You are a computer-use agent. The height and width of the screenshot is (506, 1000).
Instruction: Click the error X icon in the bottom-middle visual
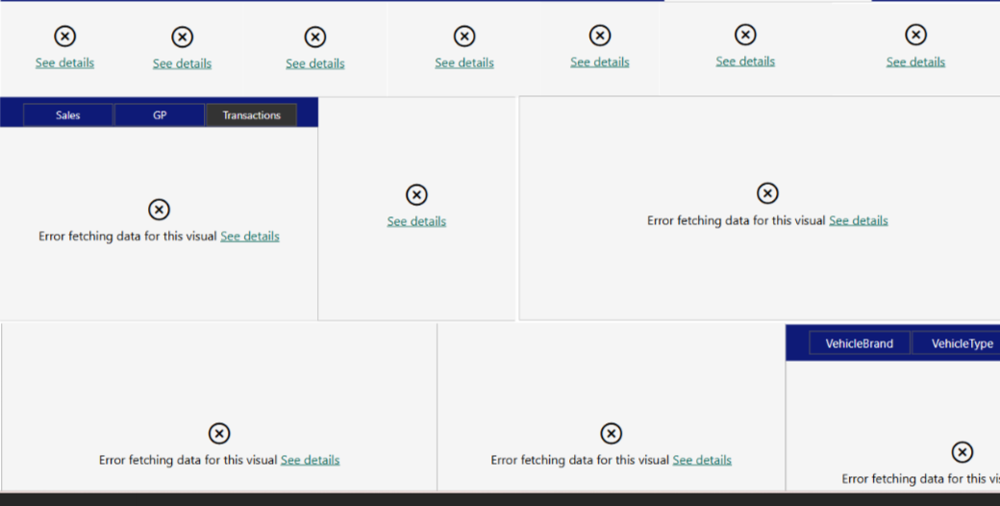tap(611, 434)
